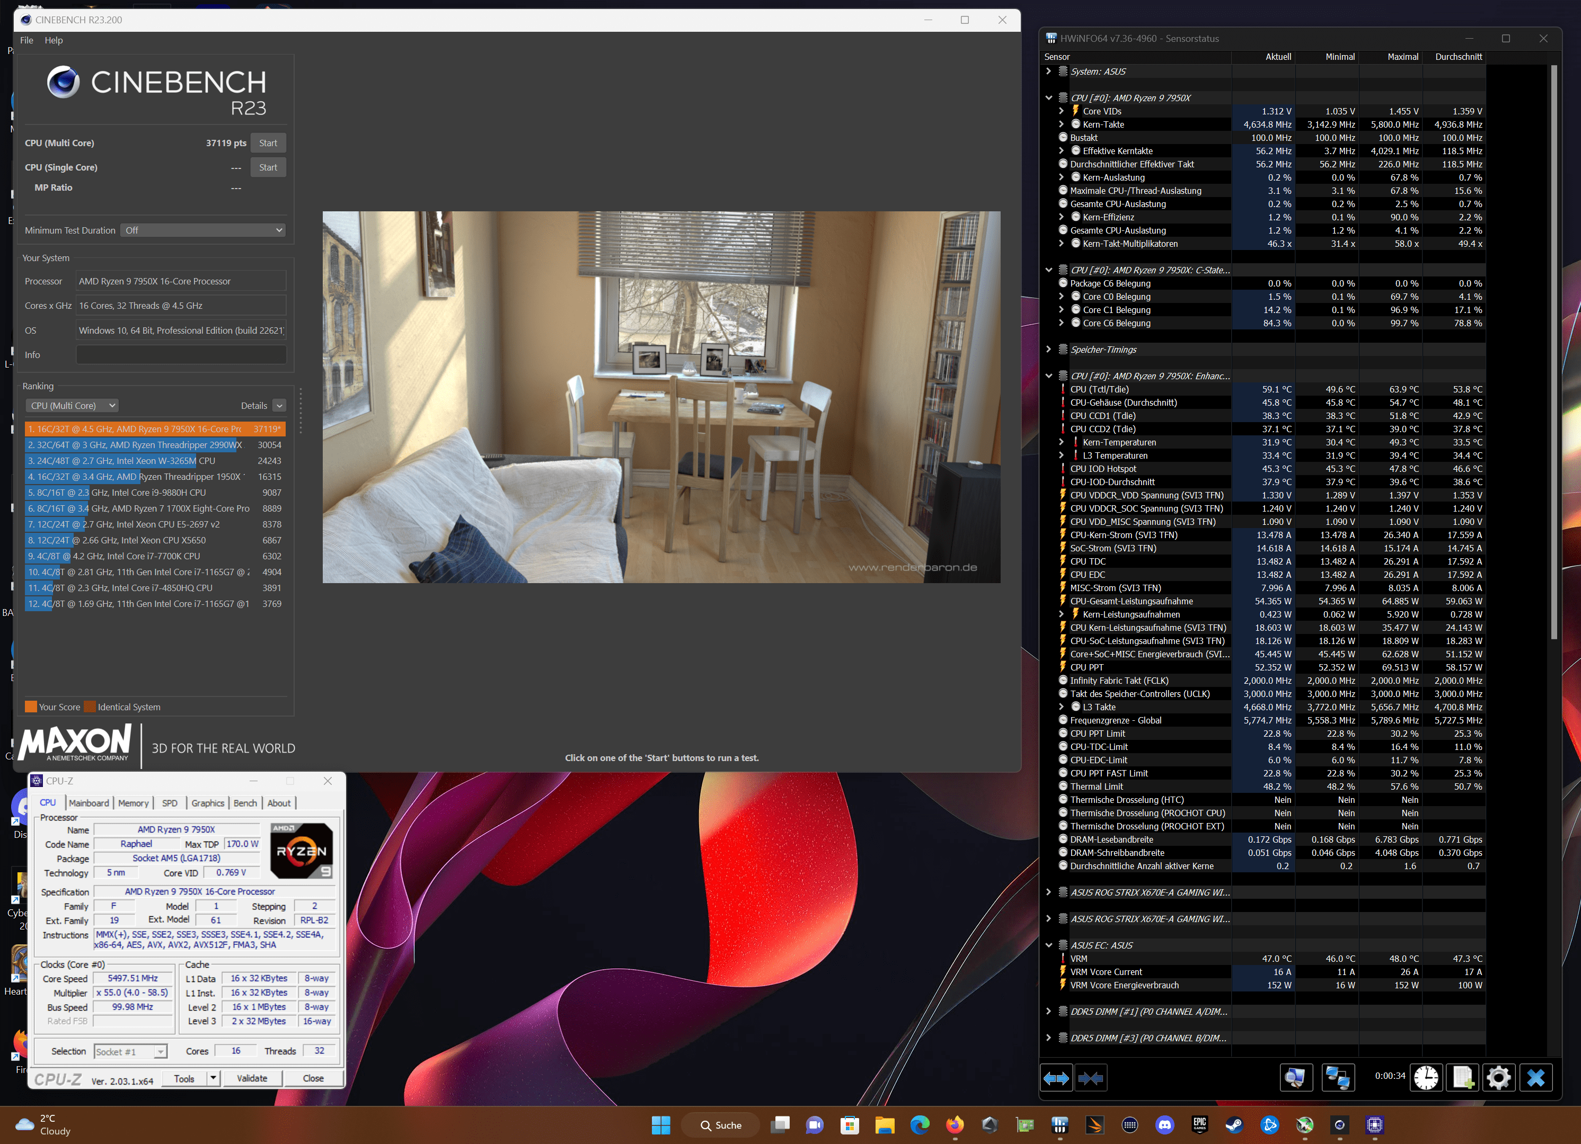1581x1144 pixels.
Task: Open the HWiNFO summary magnifier monitor icon
Action: click(1296, 1078)
